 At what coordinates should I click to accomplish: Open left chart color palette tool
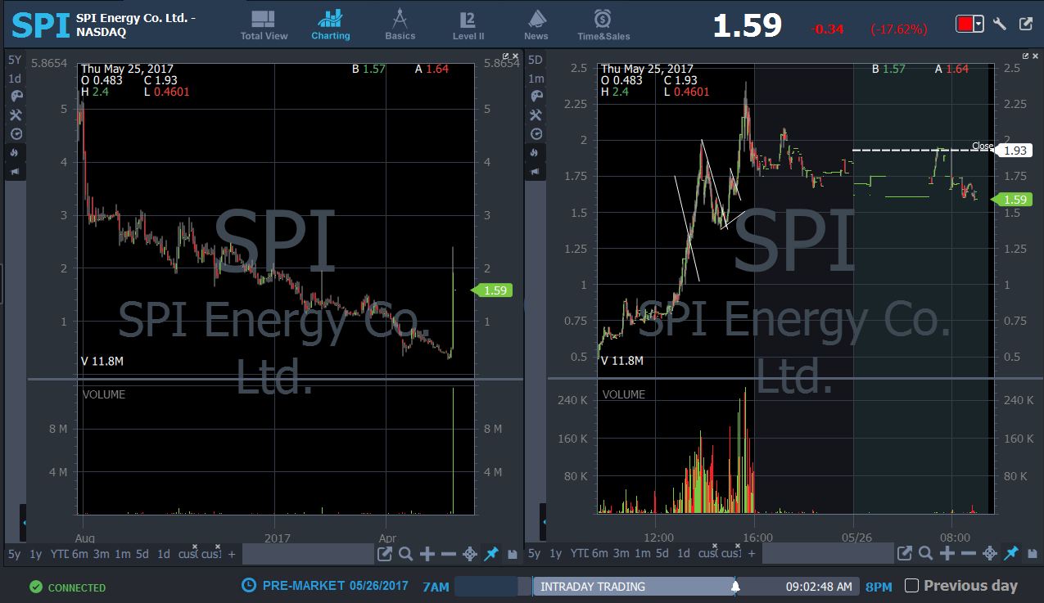(x=16, y=97)
